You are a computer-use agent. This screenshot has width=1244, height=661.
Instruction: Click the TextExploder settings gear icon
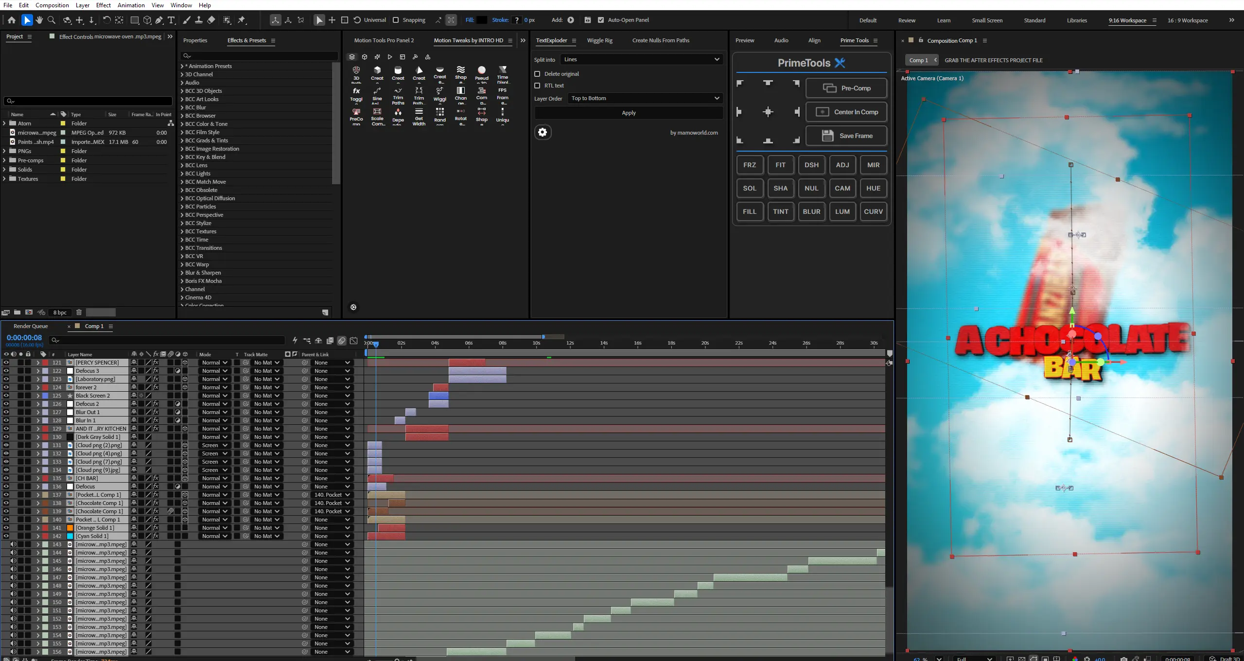543,132
